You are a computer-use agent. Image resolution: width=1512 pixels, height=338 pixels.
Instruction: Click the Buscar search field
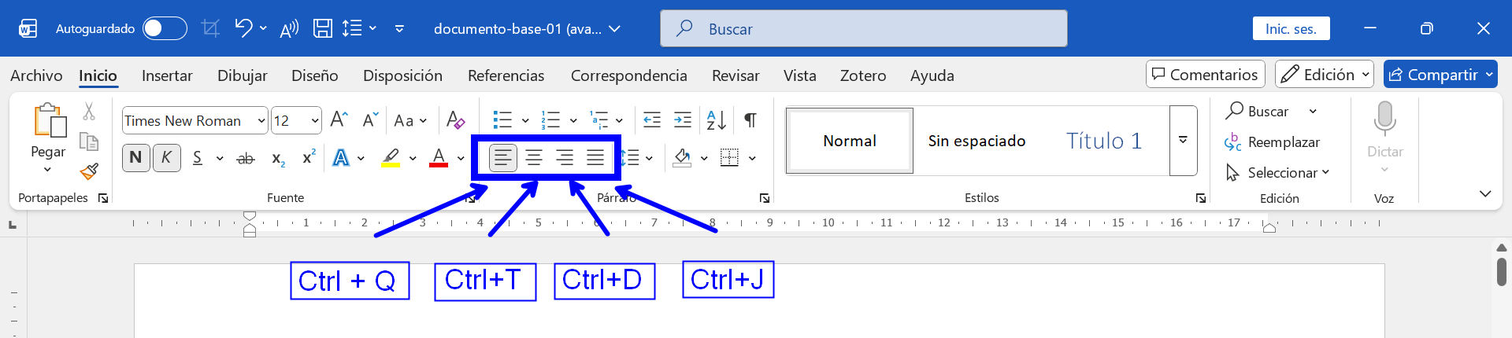click(x=864, y=28)
